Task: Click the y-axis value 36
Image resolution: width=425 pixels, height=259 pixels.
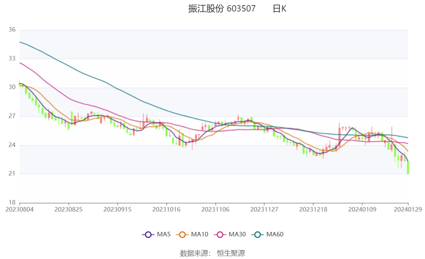Action: pyautogui.click(x=12, y=30)
